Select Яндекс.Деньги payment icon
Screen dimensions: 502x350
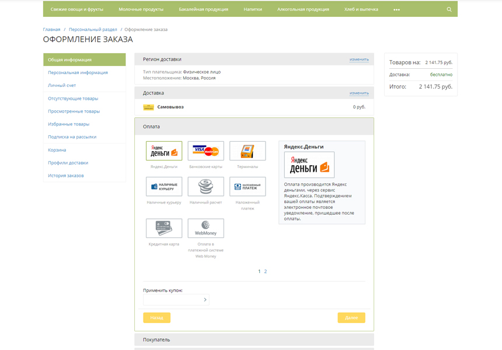point(164,151)
